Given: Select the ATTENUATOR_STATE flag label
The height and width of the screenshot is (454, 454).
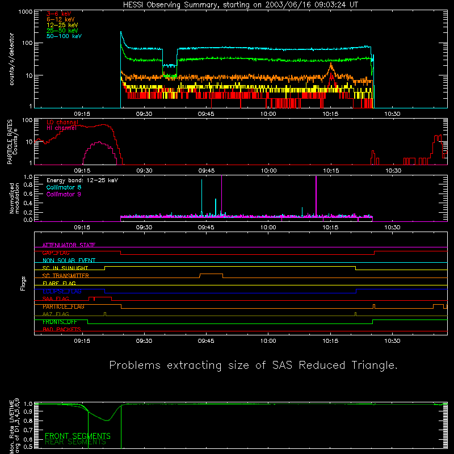Looking at the screenshot, I should [69, 245].
